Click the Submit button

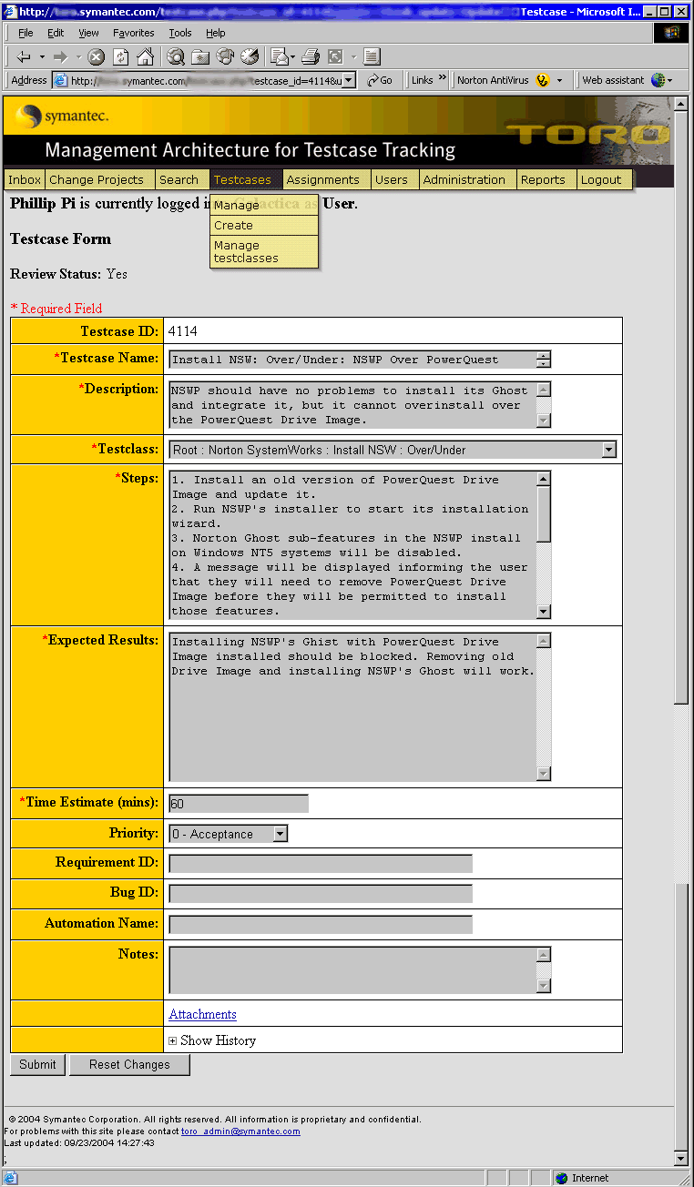tap(37, 1064)
